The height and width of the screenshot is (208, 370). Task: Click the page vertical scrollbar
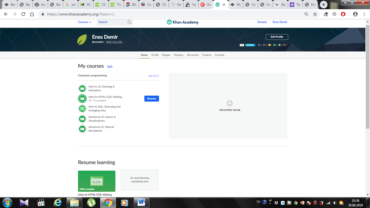[368, 77]
